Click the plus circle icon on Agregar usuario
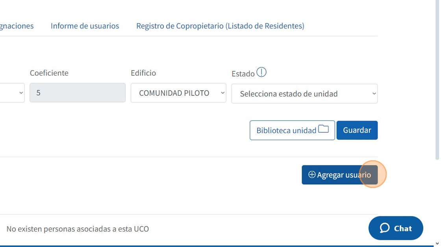 tap(312, 175)
